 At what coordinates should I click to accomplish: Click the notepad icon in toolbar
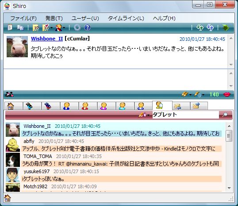(10, 28)
